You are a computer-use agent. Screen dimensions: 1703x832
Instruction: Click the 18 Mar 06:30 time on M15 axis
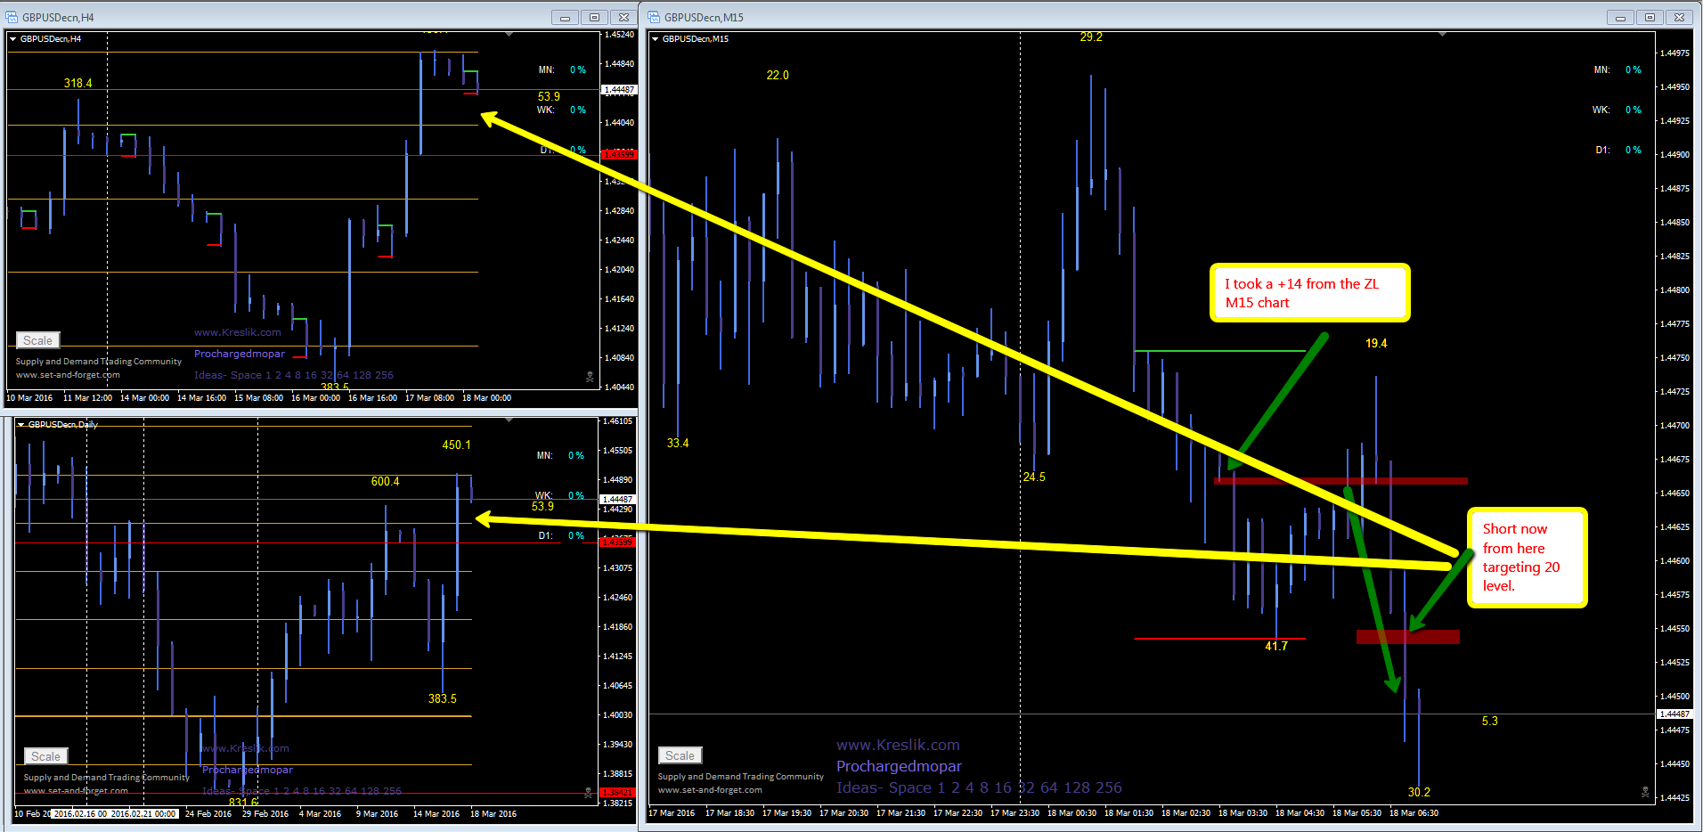pyautogui.click(x=1414, y=812)
